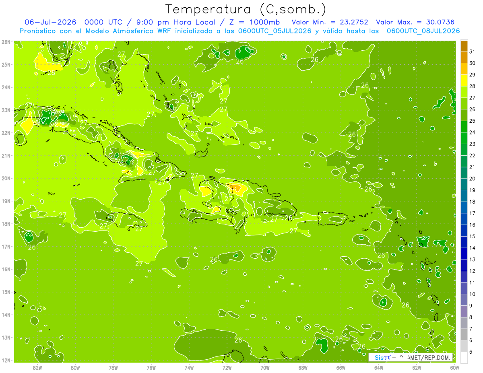The image size is (483, 373).
Task: Click the gray legend swatch between 6 and 7
Action: point(464,334)
